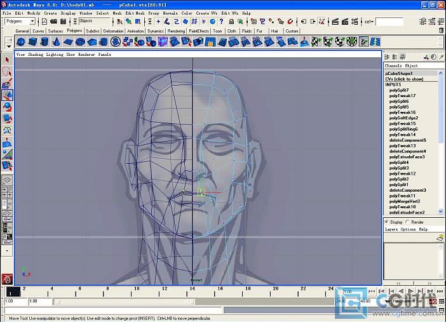The width and height of the screenshot is (446, 322).
Task: Create a polygon plane from the shelf
Action: coord(68,42)
